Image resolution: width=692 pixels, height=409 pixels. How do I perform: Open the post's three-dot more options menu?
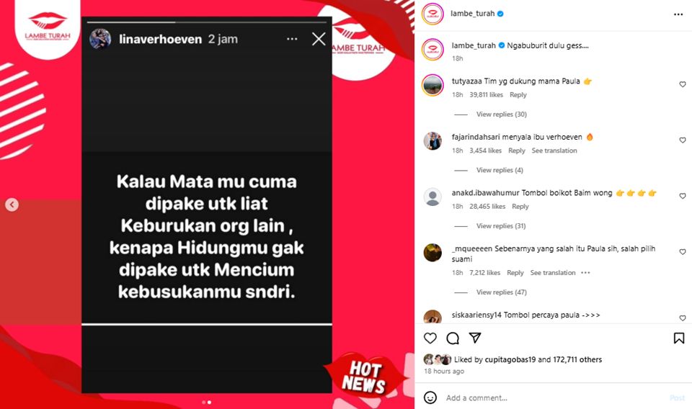tap(678, 14)
